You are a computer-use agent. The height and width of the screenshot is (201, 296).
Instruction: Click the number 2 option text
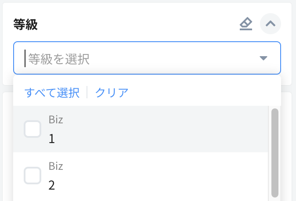tap(52, 186)
